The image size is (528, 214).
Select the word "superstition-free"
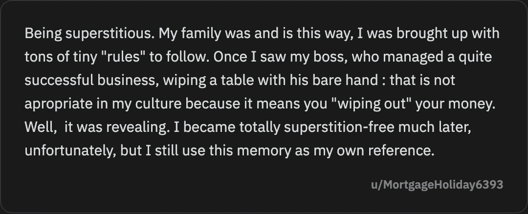pos(339,127)
